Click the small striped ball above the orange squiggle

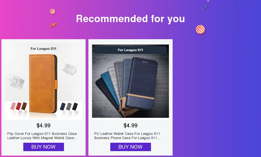(52, 11)
